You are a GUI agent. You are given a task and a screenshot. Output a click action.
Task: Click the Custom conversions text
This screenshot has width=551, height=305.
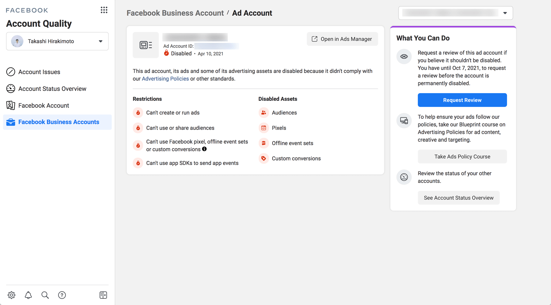click(x=296, y=158)
